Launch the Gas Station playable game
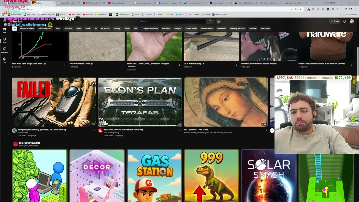The width and height of the screenshot is (359, 202). (x=154, y=176)
